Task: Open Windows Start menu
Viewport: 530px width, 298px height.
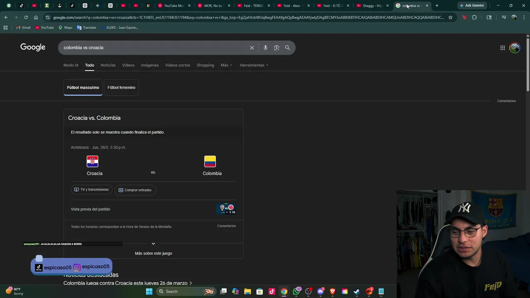Action: [x=149, y=291]
